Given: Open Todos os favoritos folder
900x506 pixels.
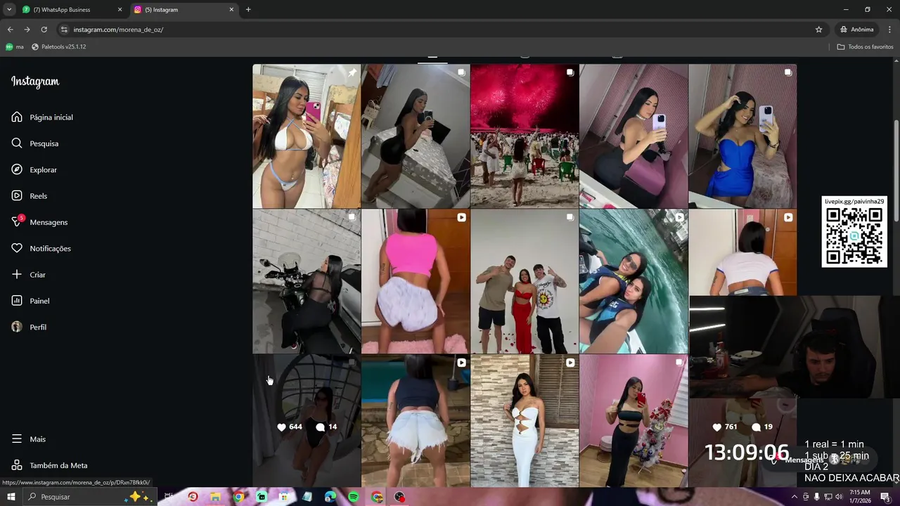Looking at the screenshot, I should pyautogui.click(x=865, y=46).
